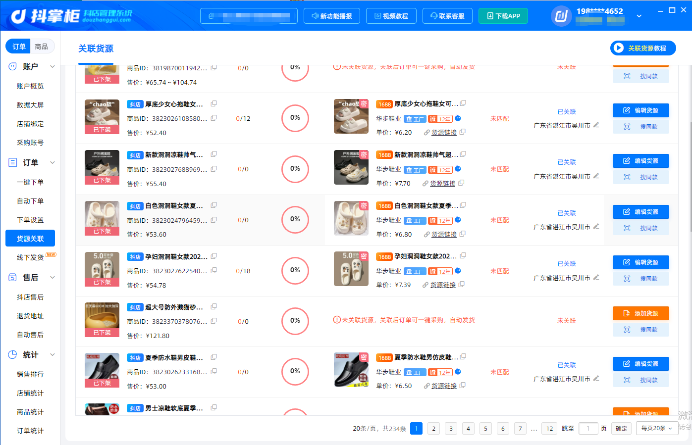This screenshot has height=445, width=692.
Task: Open 数据大屏 in sidebar
Action: (30, 105)
